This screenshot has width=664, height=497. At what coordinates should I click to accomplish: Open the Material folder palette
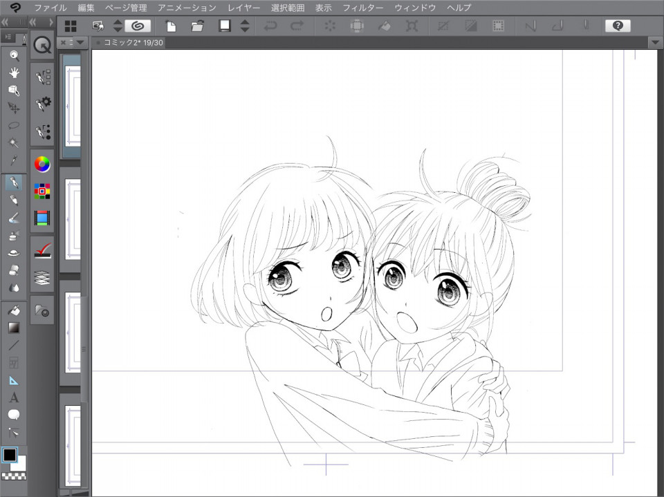(42, 312)
